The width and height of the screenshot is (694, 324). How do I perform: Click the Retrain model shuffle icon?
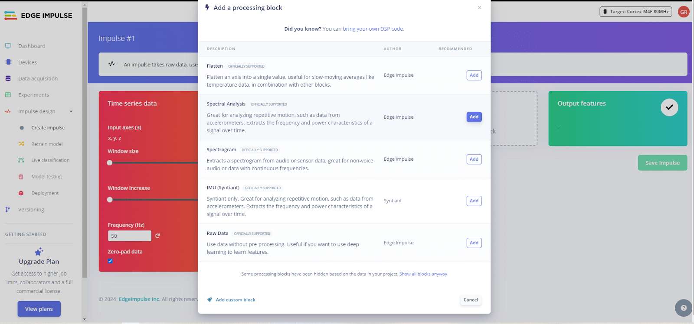tap(21, 144)
